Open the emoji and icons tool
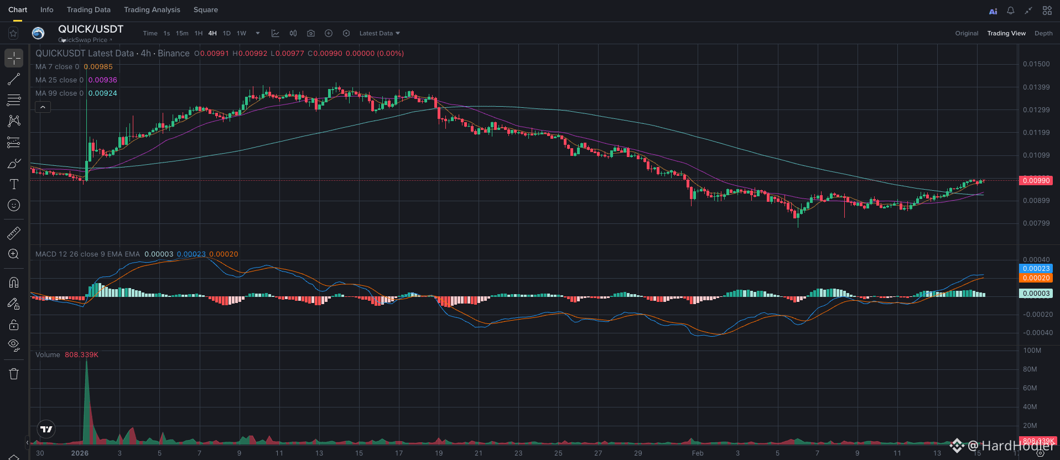 pos(14,205)
